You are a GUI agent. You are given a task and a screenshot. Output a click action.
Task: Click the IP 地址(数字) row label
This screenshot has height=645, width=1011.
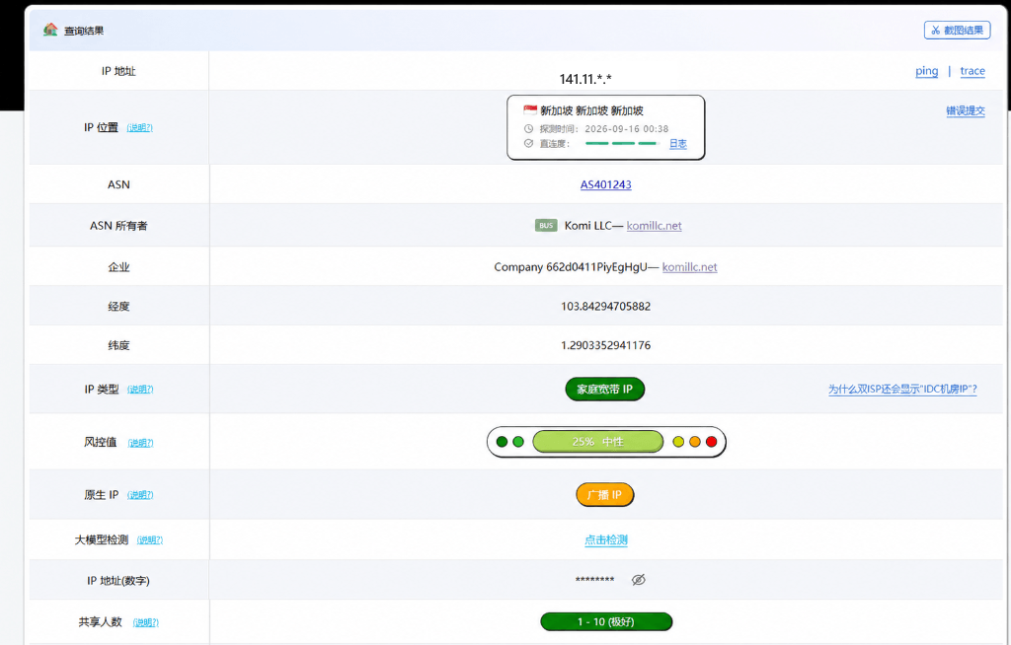(118, 581)
